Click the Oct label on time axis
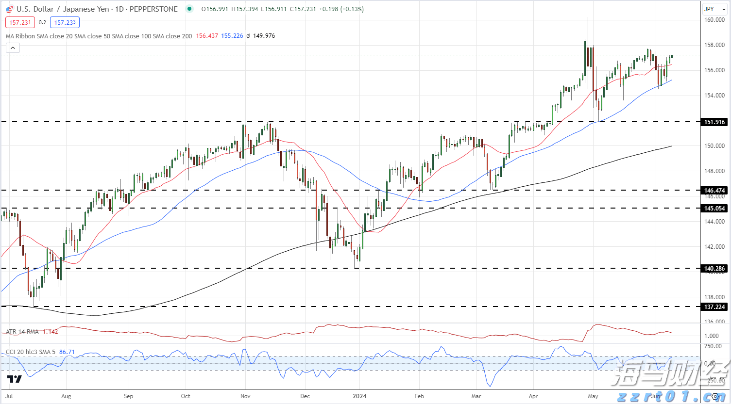Screen dimensions: 731x404 (186, 396)
